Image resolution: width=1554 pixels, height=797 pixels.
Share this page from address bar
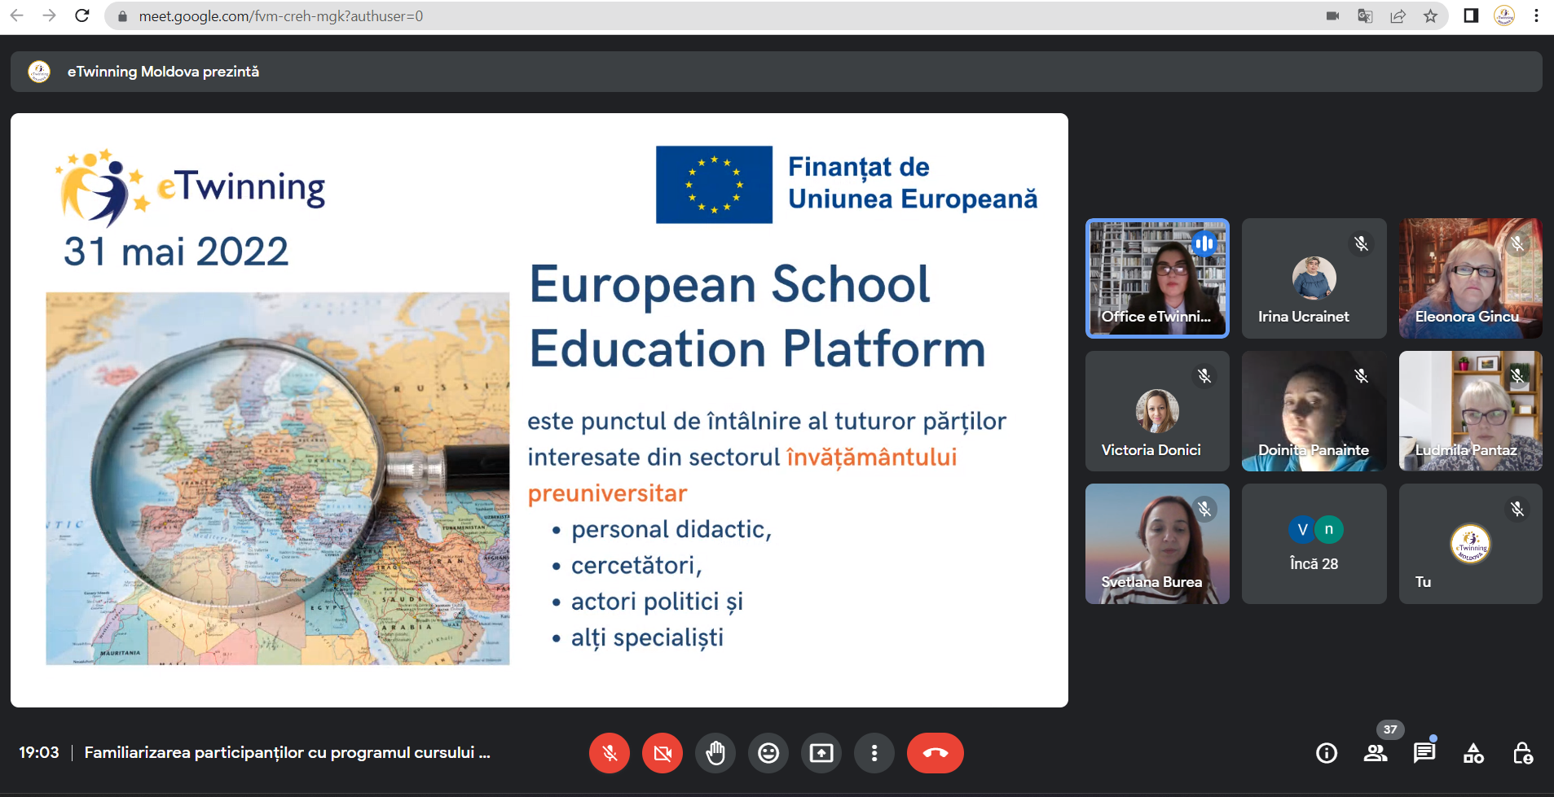[x=1398, y=16]
